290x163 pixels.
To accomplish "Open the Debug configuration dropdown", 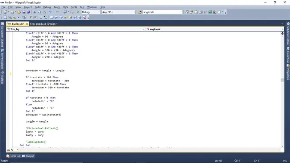I will coord(99,12).
